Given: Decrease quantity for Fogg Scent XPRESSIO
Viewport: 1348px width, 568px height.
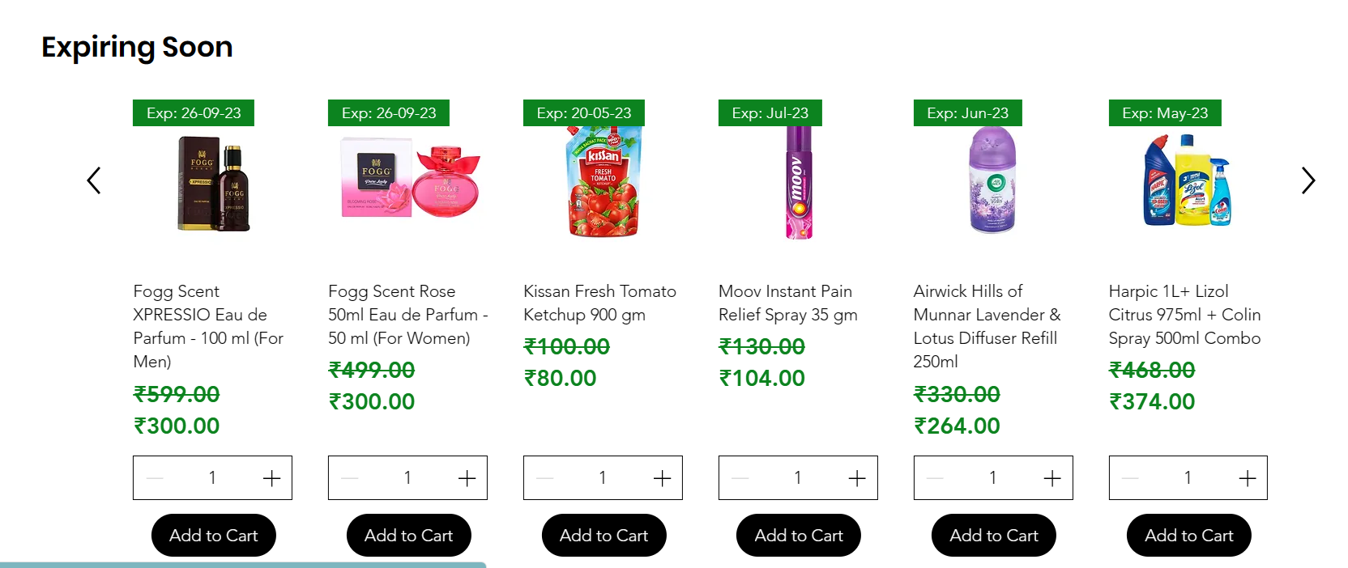Looking at the screenshot, I should [x=155, y=478].
